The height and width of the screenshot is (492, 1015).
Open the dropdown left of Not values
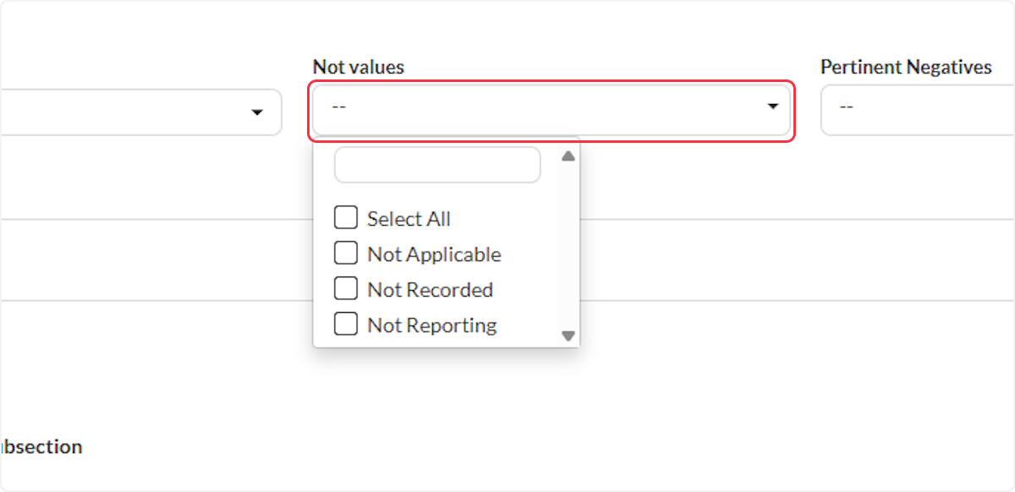[140, 112]
